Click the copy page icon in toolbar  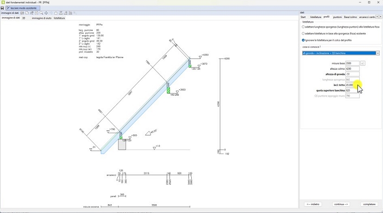click(27, 13)
